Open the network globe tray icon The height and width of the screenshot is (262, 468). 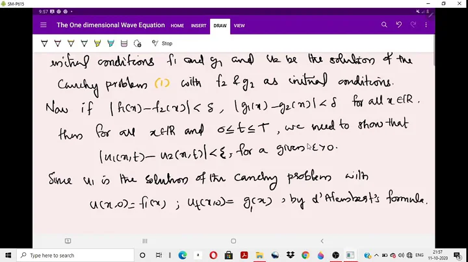[409, 255]
